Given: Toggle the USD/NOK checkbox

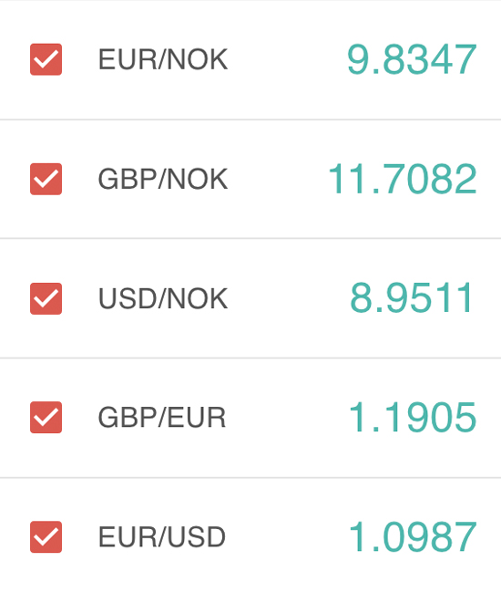Looking at the screenshot, I should tap(46, 298).
